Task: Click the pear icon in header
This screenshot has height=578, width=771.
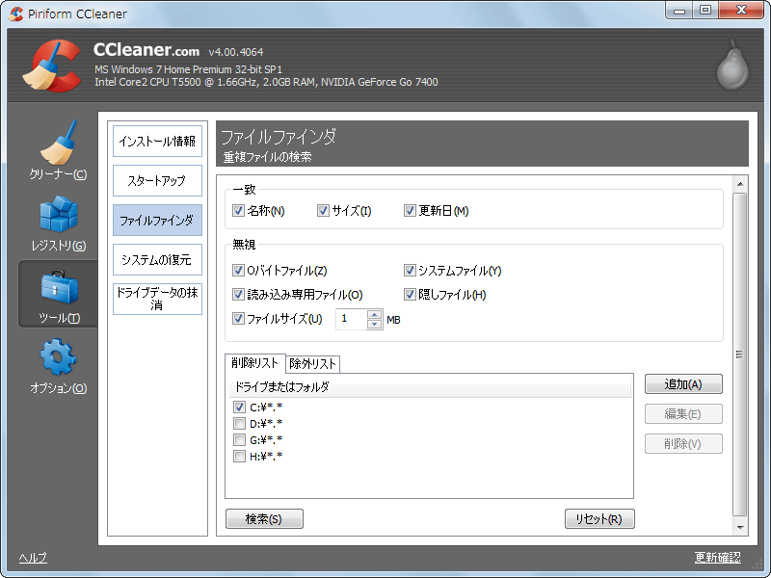Action: tap(732, 65)
